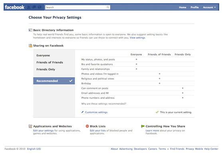This screenshot has height=154, width=222.
Task: Open Advertising footer link
Action: (126, 149)
